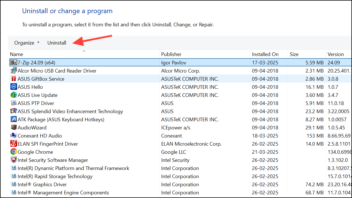The width and height of the screenshot is (352, 198).
Task: Click the 21-03-2025 install date
Action: 265,152
